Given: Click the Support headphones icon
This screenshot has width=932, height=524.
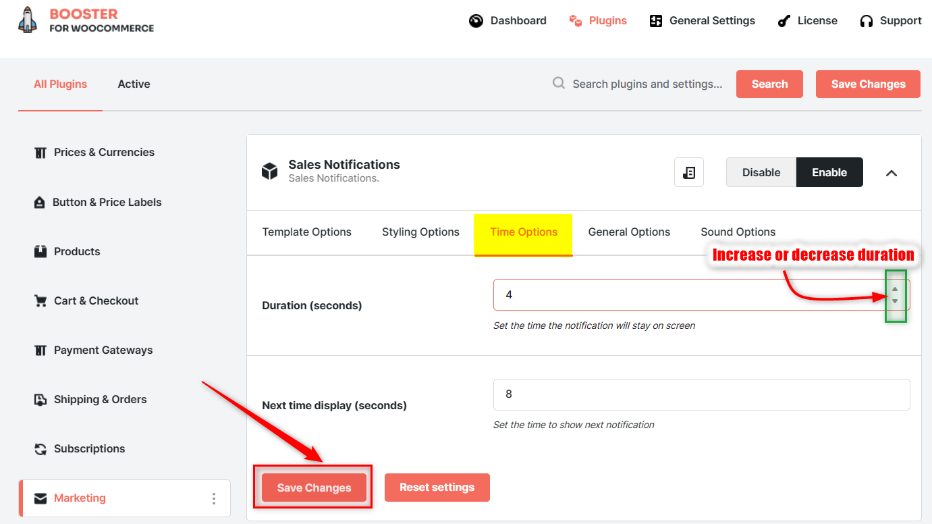Looking at the screenshot, I should click(x=867, y=21).
